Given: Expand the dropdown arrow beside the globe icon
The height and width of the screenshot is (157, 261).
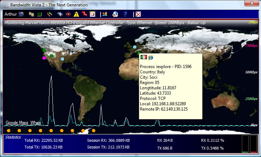Looking at the screenshot, I should pyautogui.click(x=119, y=15).
